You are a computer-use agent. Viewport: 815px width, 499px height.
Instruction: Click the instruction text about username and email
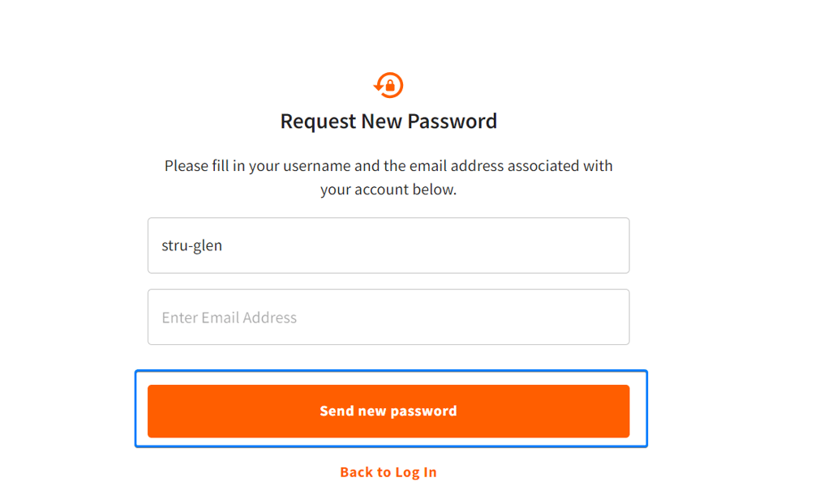tap(388, 177)
